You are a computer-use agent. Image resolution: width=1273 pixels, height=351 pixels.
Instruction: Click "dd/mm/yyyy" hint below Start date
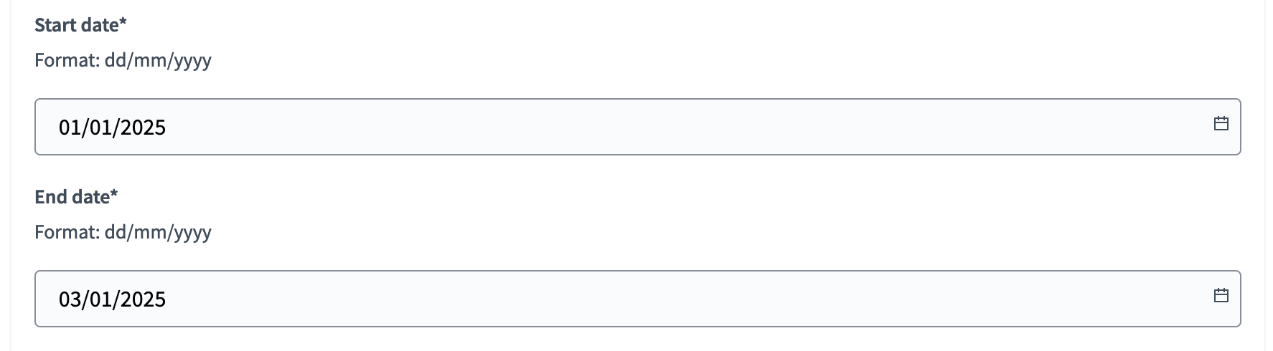pos(158,60)
